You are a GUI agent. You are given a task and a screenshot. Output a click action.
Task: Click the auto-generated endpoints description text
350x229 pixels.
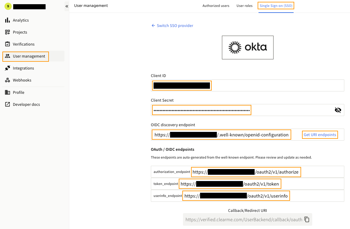pos(231,157)
